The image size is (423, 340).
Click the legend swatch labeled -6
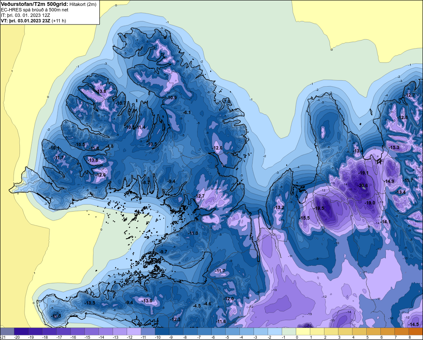click(x=219, y=331)
